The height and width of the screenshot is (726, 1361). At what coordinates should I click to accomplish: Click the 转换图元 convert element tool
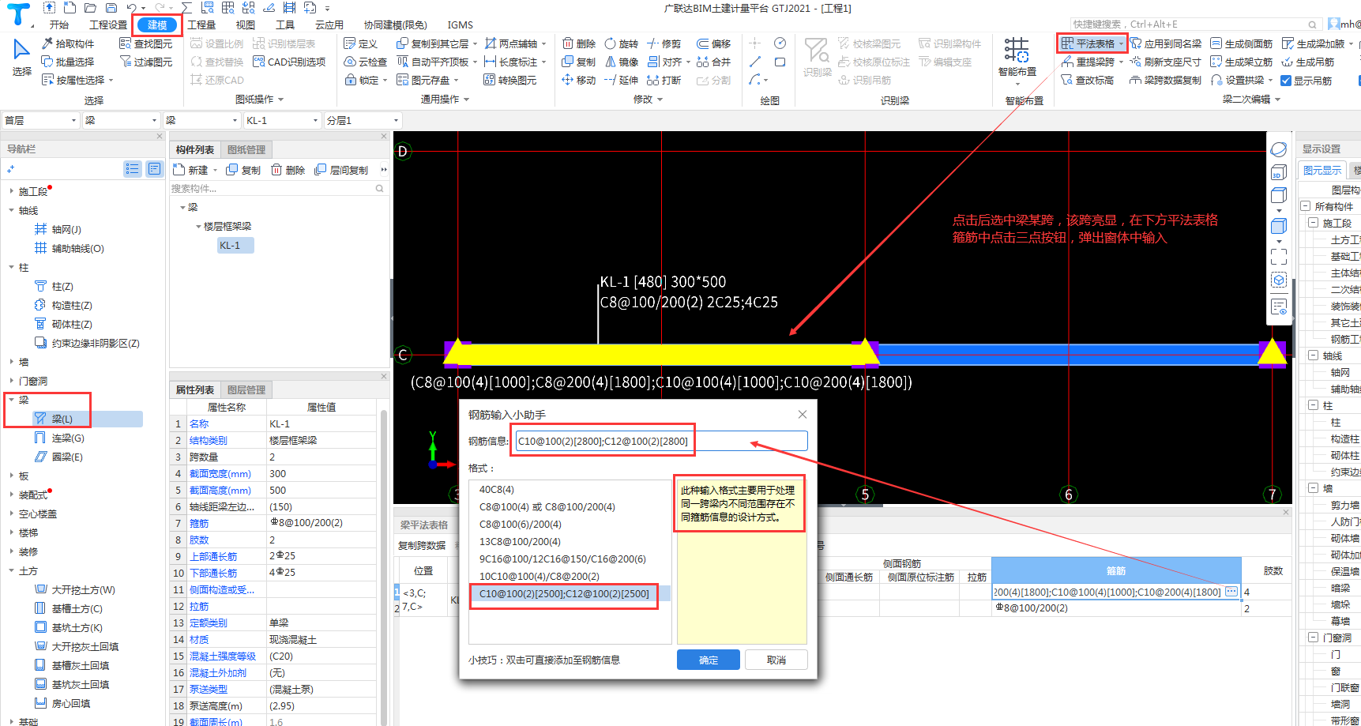[x=510, y=80]
